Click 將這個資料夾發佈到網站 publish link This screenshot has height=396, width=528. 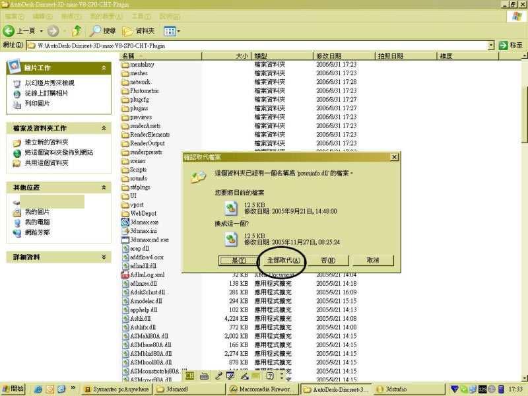59,152
